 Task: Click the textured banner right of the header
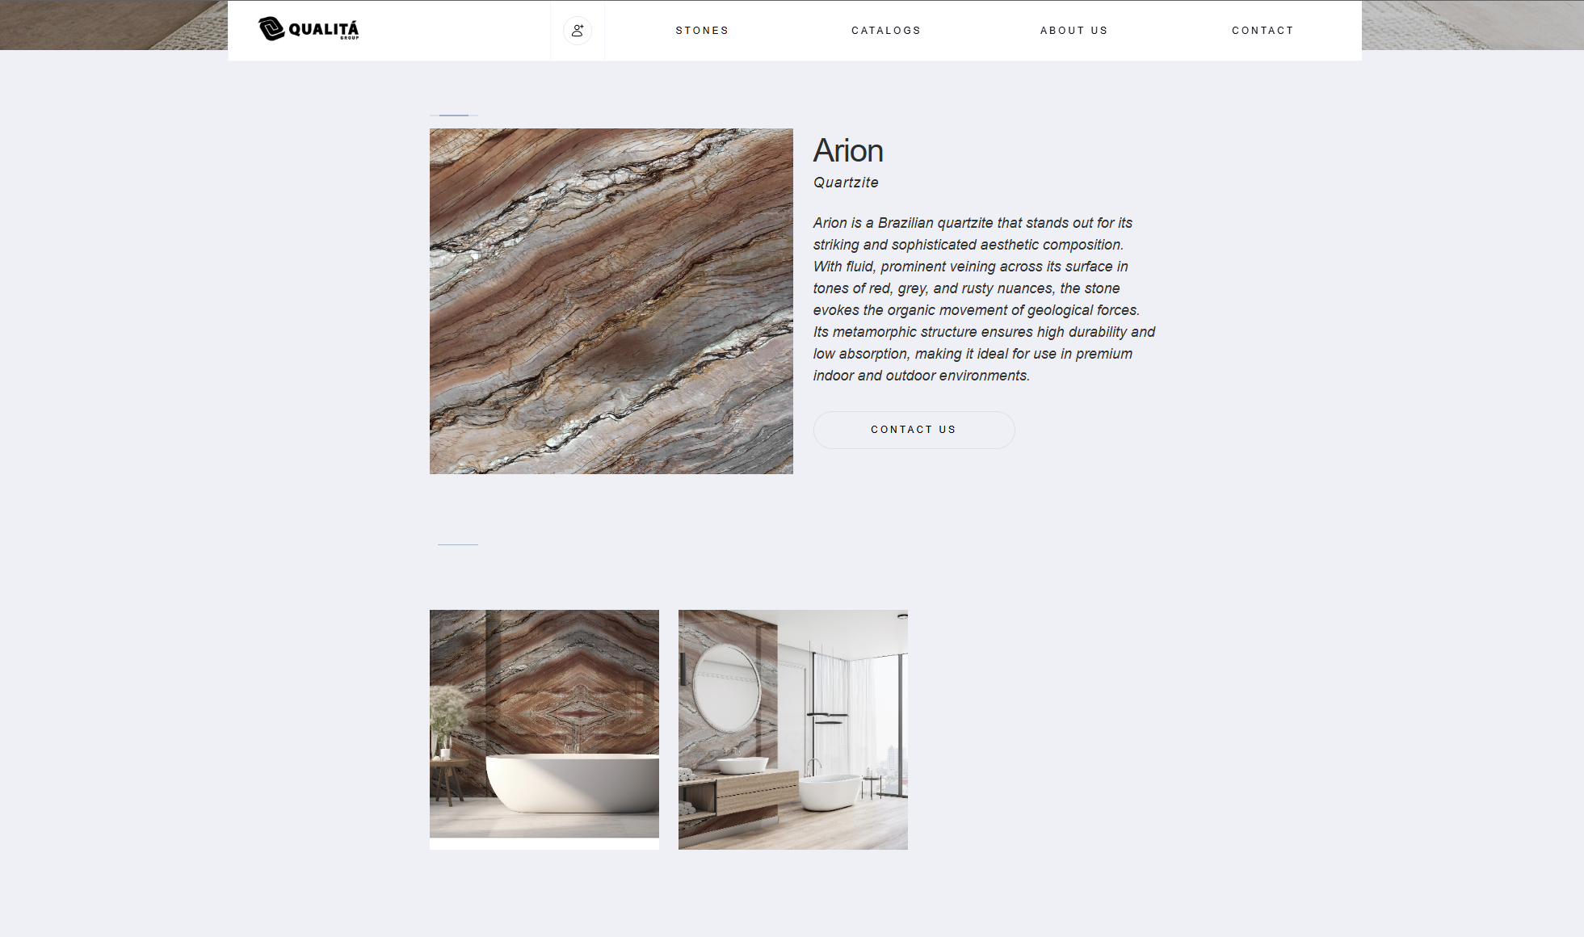[x=1472, y=24]
